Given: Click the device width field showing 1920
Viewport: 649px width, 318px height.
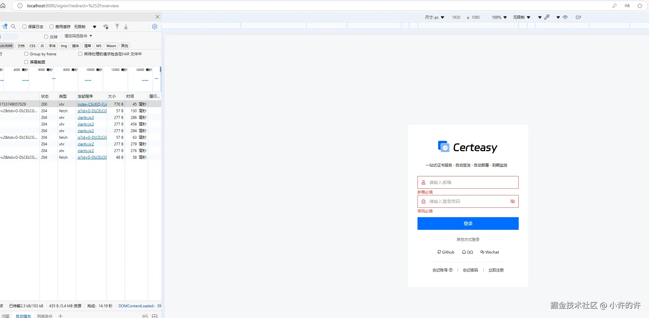Looking at the screenshot, I should coord(456,17).
